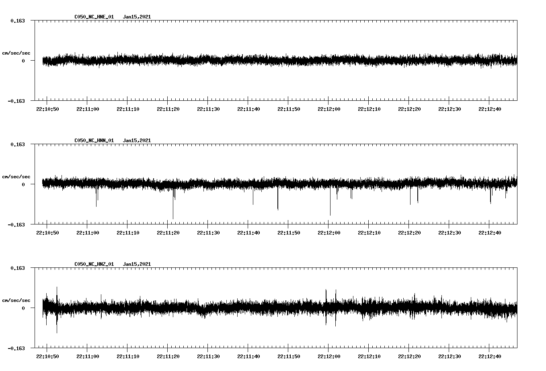Click the cm/sec/sec unit label on the middle plot
The width and height of the screenshot is (546, 371).
click(x=16, y=176)
